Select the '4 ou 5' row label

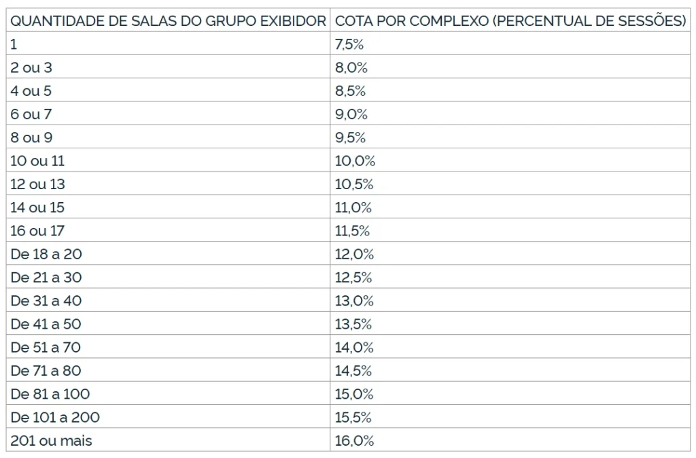coord(31,91)
